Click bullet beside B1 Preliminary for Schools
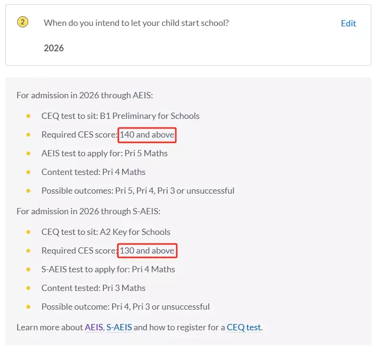This screenshot has width=377, height=348. coord(28,116)
